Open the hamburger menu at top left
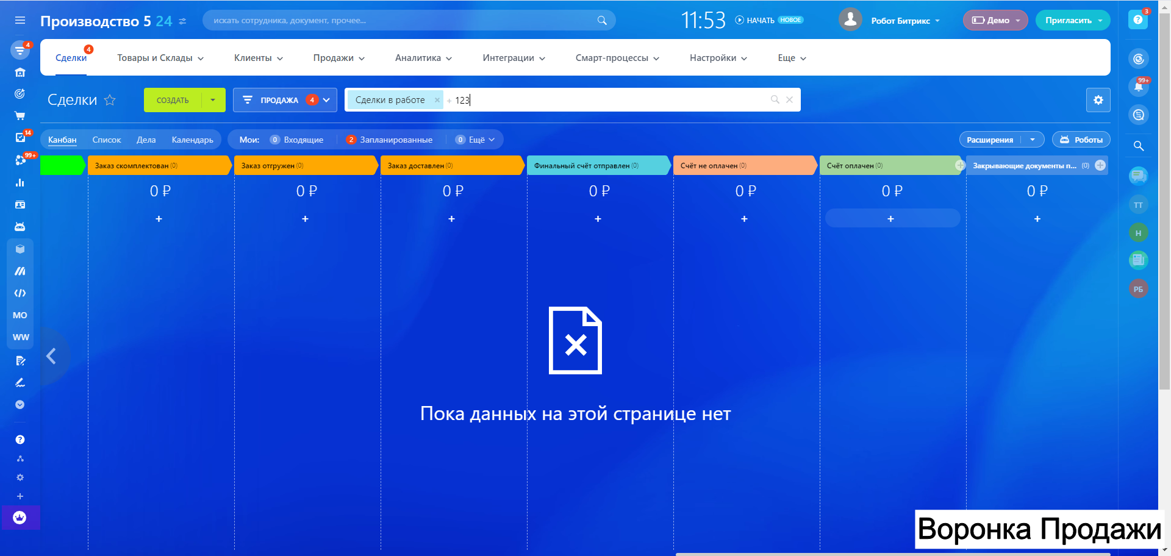Screen dimensions: 1171x556 pos(20,20)
